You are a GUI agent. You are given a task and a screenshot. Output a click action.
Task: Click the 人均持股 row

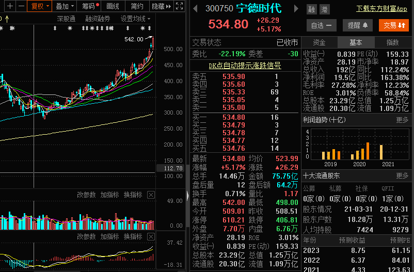click(356, 230)
